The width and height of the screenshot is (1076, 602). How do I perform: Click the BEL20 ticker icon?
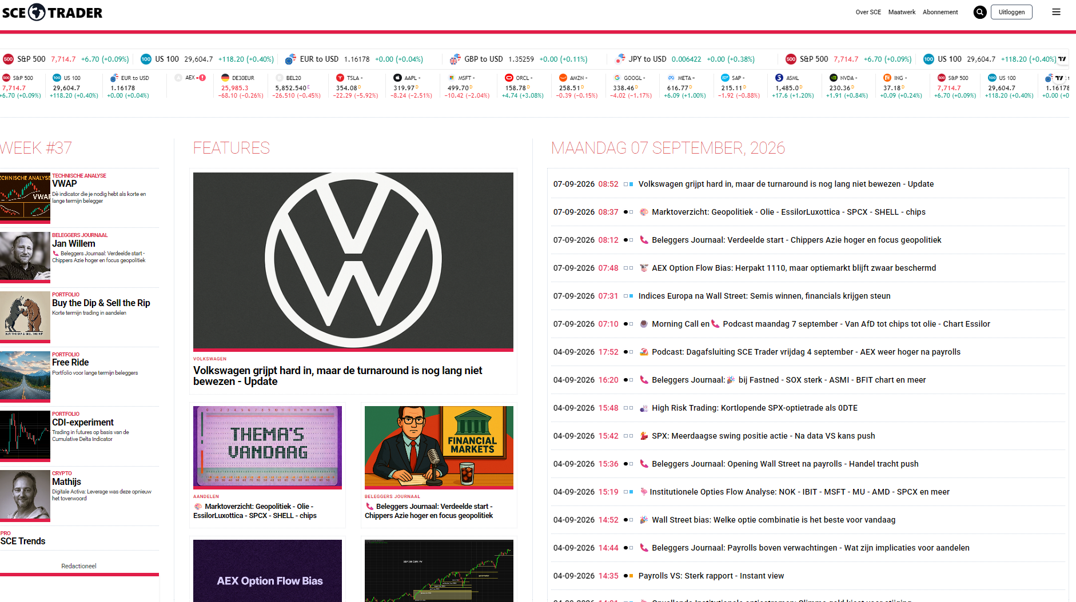coord(280,78)
